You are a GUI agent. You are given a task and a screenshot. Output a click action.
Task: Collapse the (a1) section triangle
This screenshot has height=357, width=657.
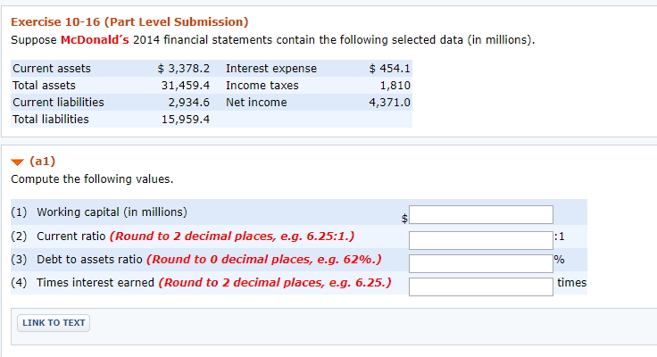[17, 162]
